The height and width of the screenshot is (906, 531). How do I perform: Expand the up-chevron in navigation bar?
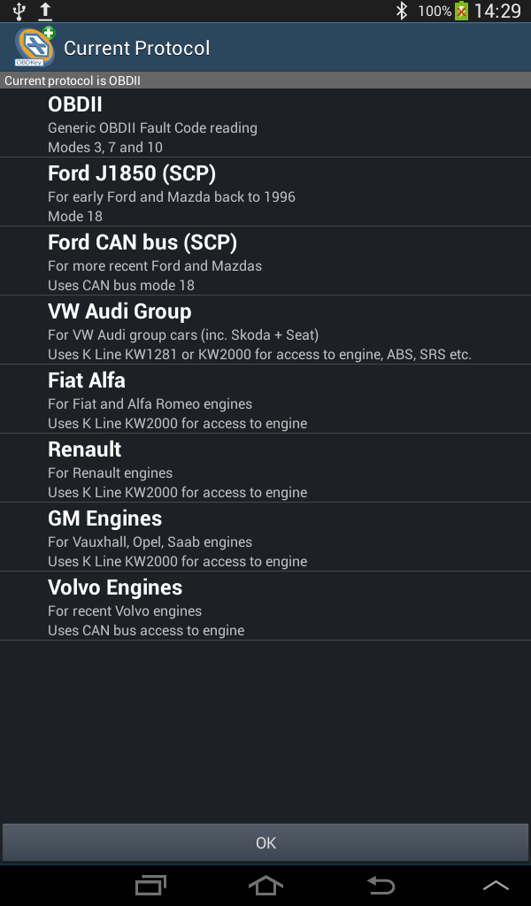496,885
